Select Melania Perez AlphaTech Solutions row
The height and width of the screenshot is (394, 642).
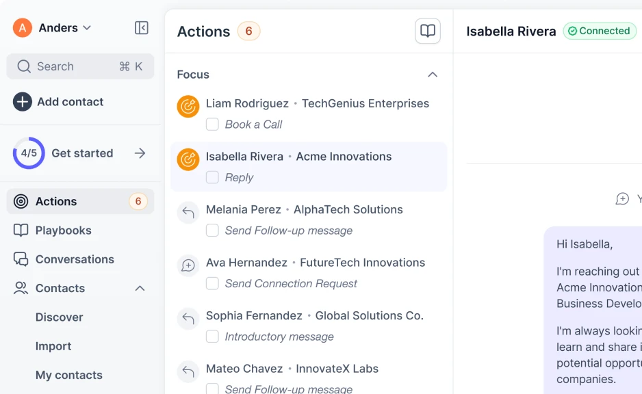309,220
